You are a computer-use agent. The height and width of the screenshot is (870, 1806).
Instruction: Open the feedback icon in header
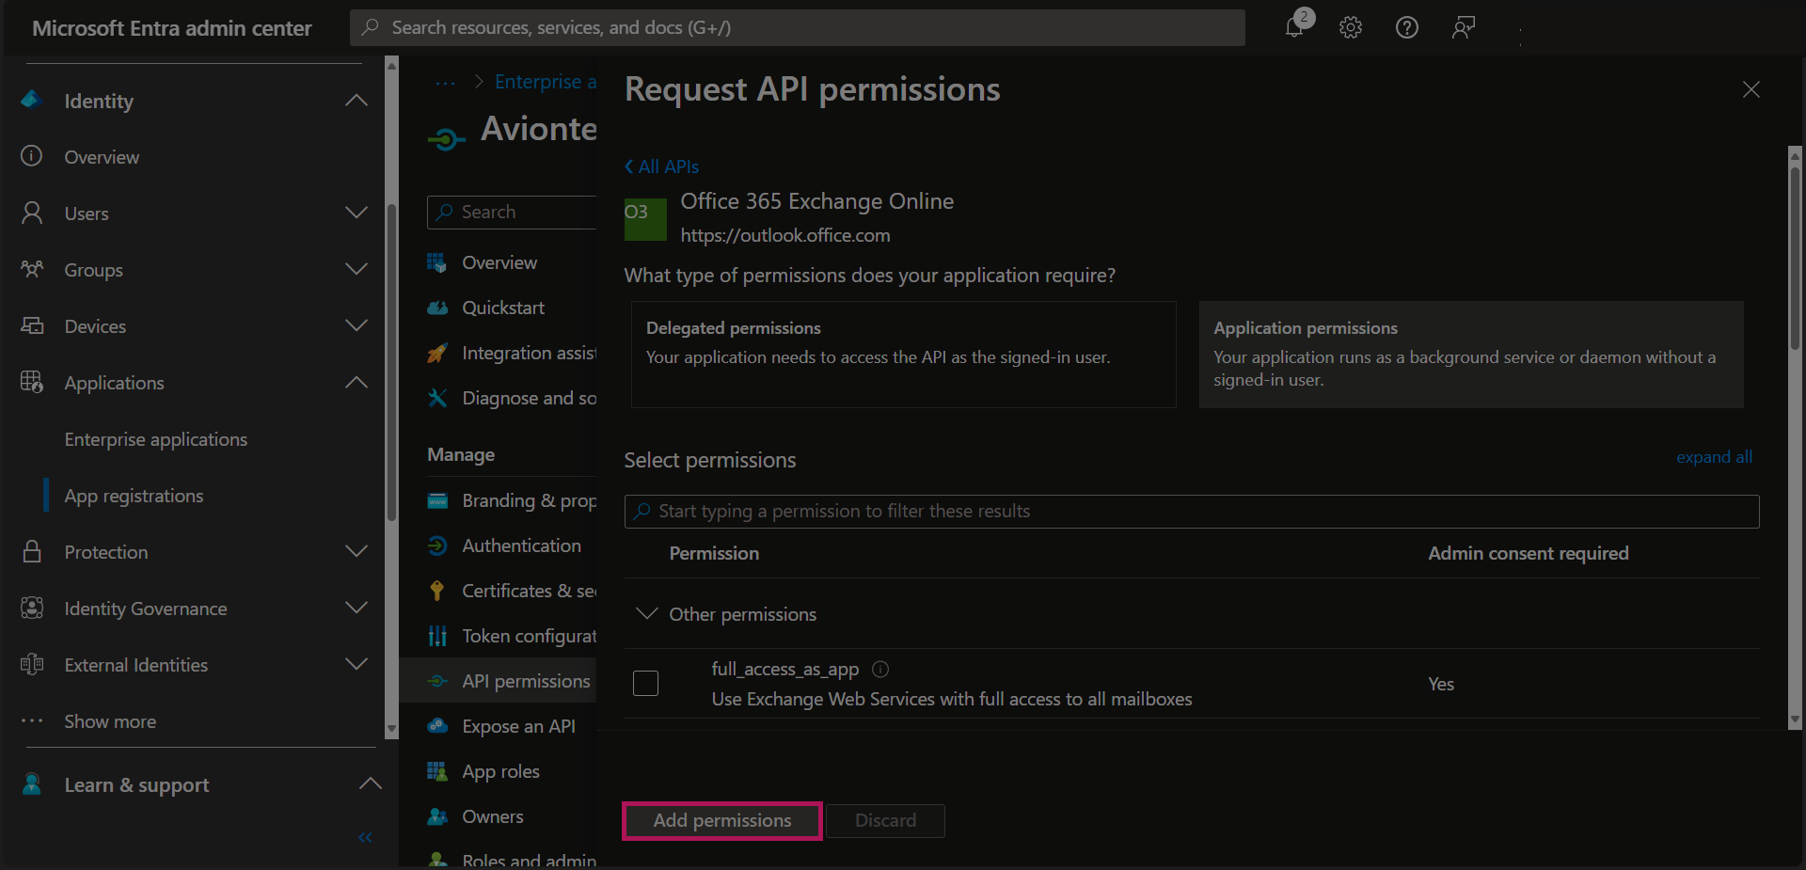(x=1463, y=27)
